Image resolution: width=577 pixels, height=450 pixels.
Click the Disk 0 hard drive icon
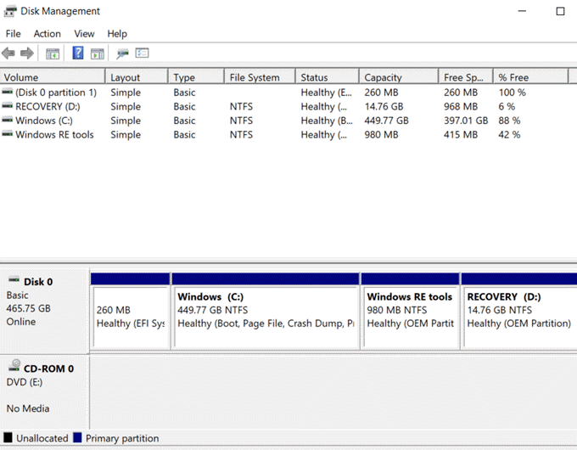tap(14, 280)
